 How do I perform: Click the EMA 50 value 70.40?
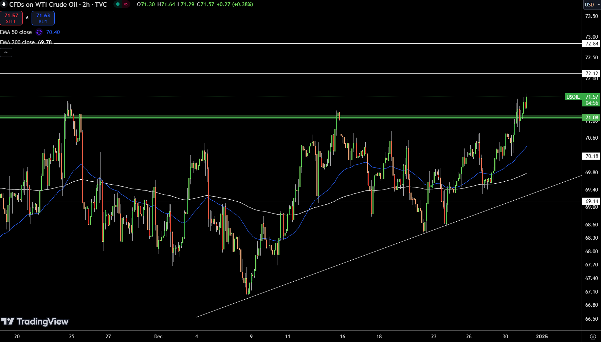(x=53, y=32)
